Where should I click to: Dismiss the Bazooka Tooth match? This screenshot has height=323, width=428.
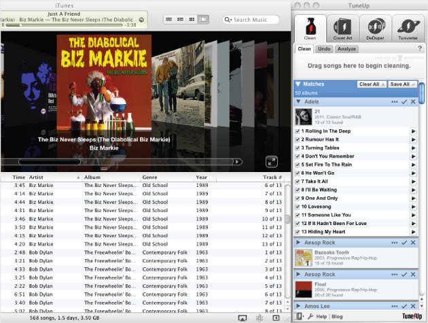click(413, 243)
